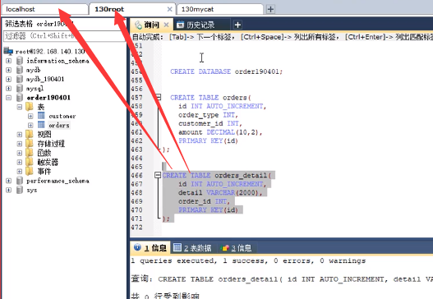Image resolution: width=433 pixels, height=299 pixels.
Task: Expand the sys database node
Action: (x=8, y=190)
